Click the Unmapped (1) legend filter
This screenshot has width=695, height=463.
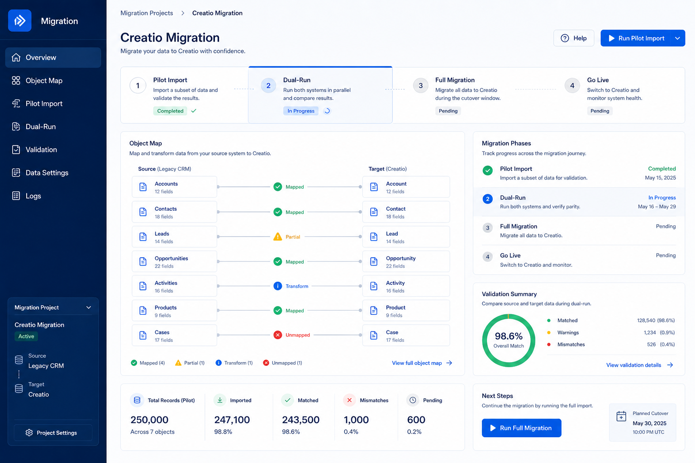point(282,363)
